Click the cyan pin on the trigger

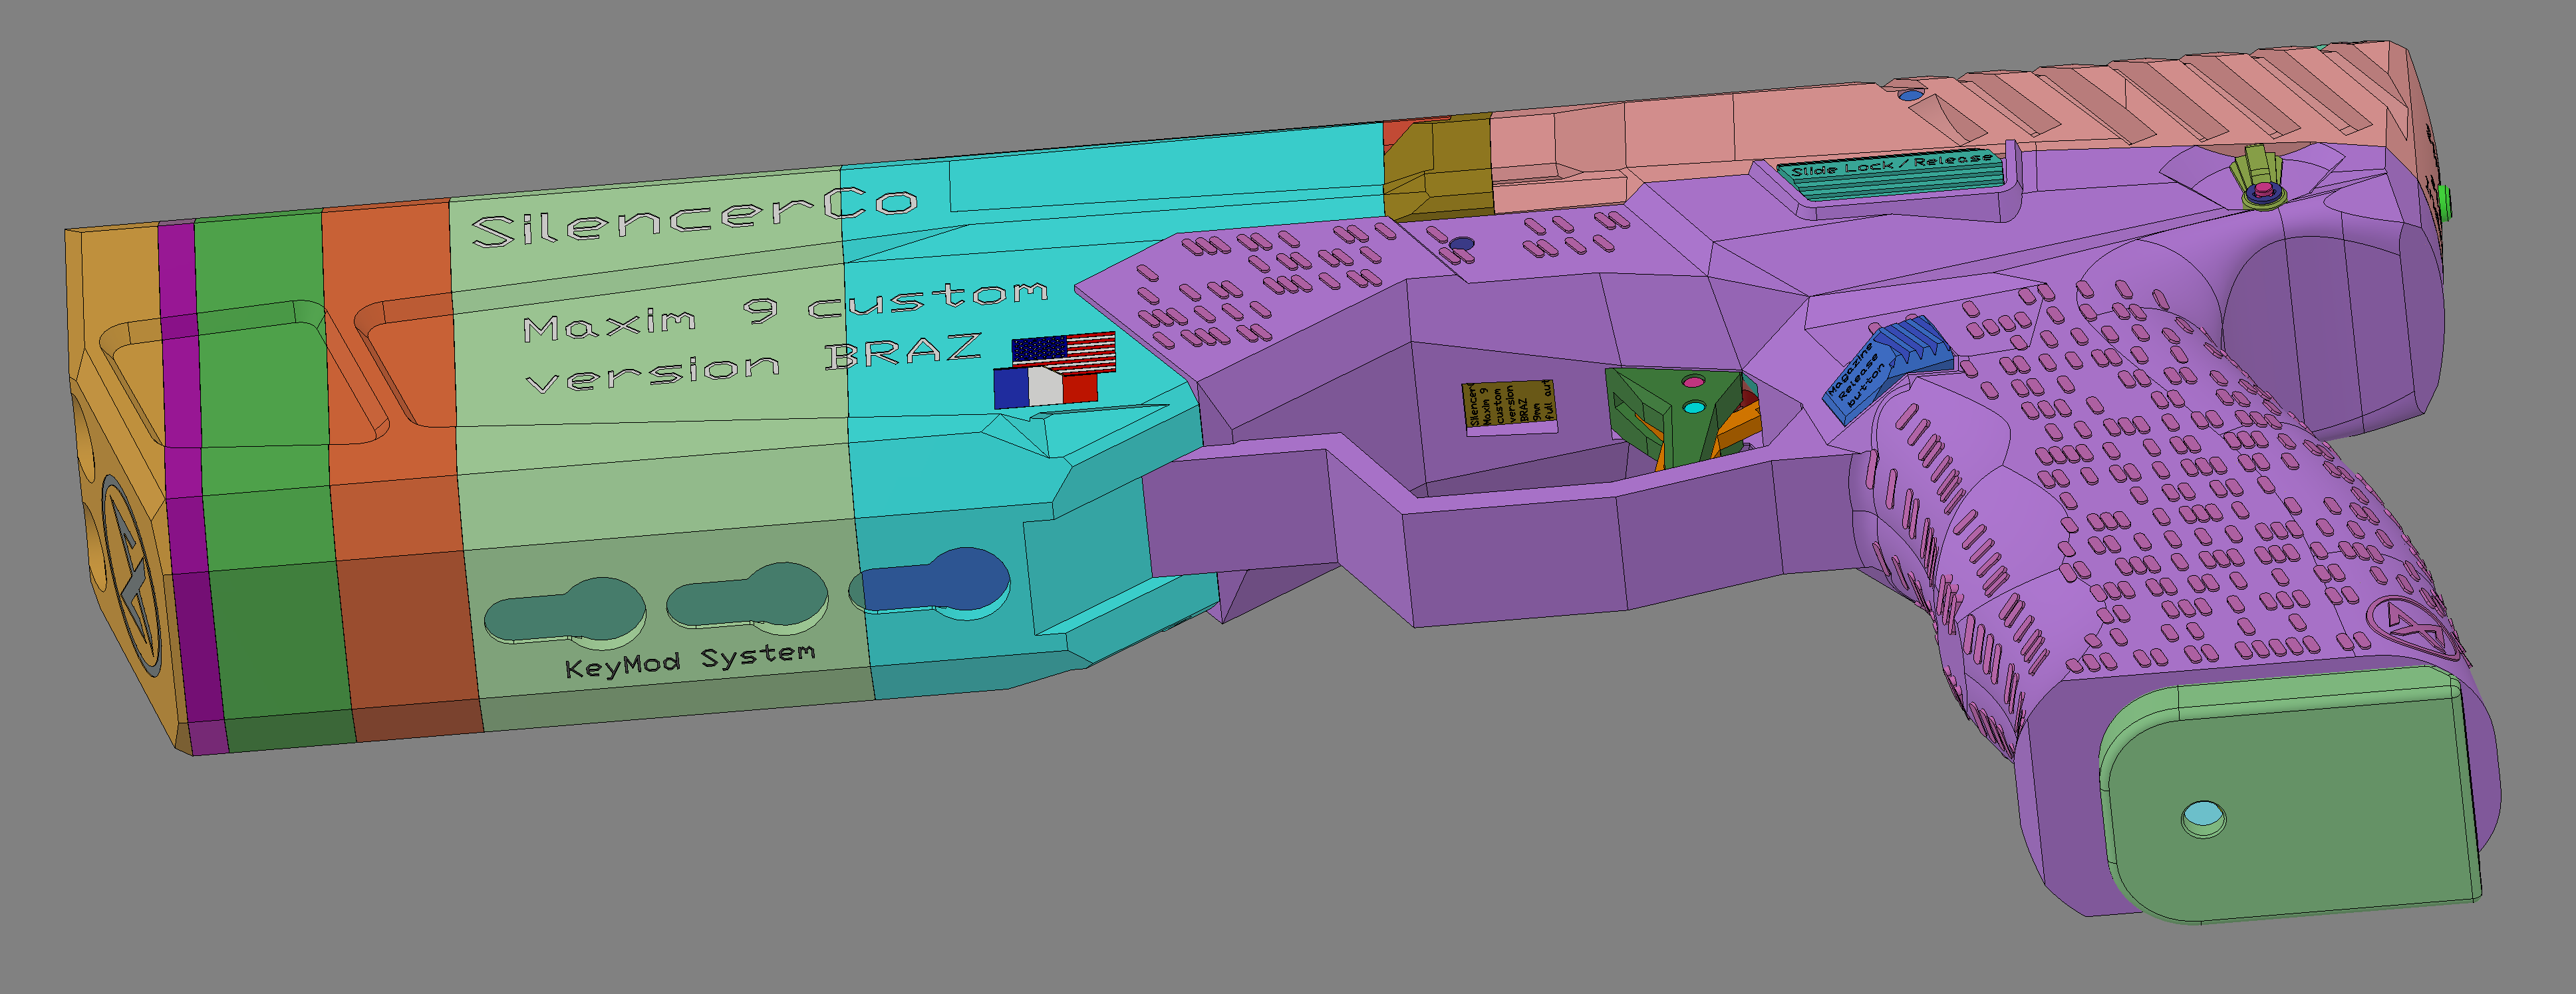1693,408
